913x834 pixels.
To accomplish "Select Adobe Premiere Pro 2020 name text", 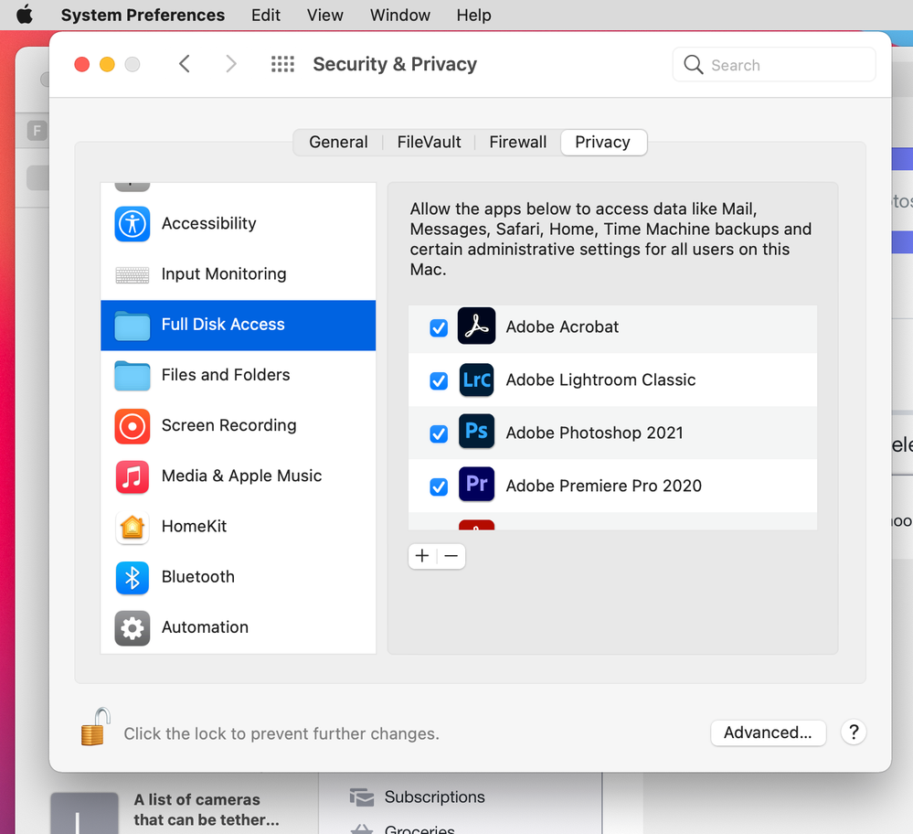I will tap(603, 486).
